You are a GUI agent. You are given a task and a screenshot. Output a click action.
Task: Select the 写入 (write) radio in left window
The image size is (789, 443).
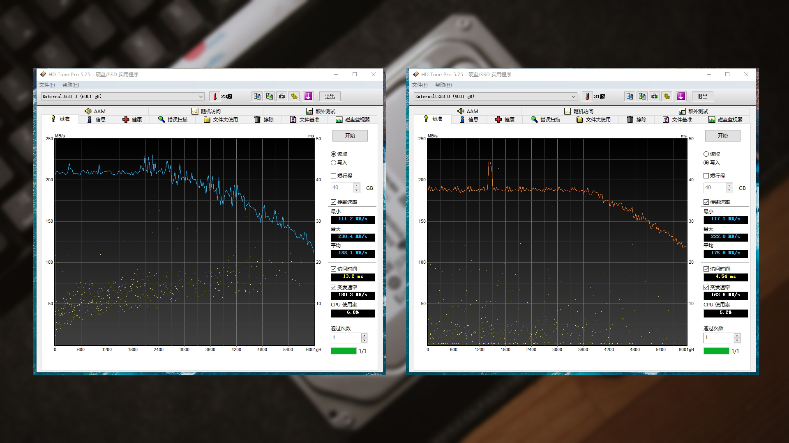[x=333, y=163]
